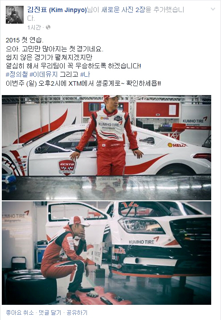Click the public globe privacy icon
This screenshot has height=320, width=221.
click(x=48, y=27)
